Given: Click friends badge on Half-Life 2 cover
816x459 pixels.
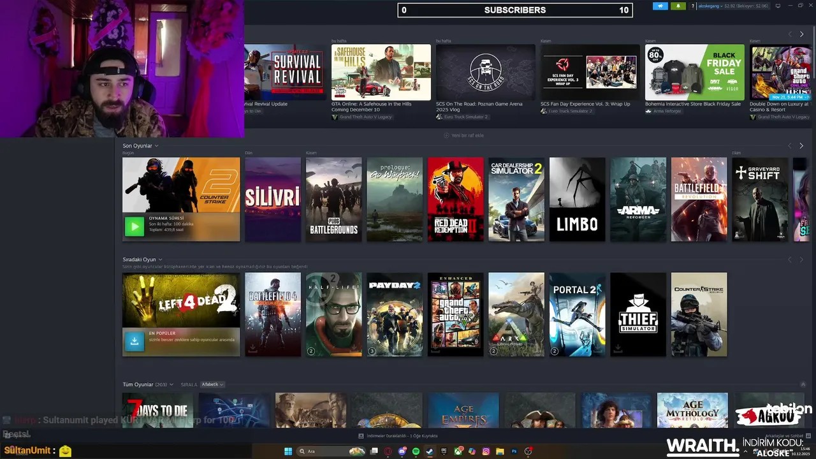Looking at the screenshot, I should [311, 351].
